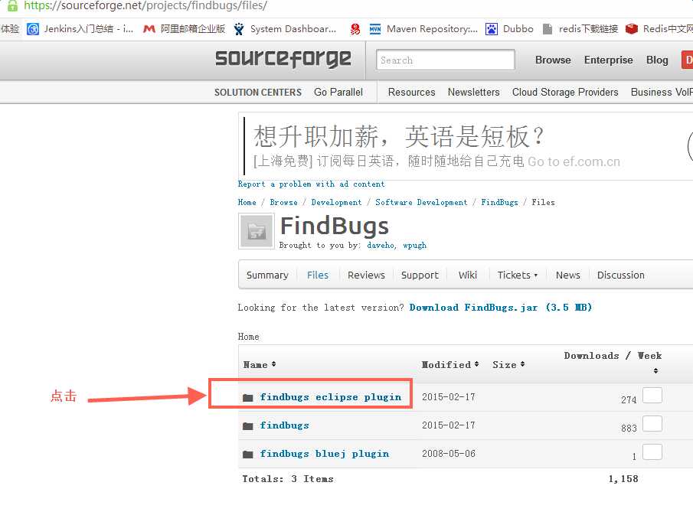Open the Discussion tab
Image resolution: width=693 pixels, height=528 pixels.
(621, 275)
